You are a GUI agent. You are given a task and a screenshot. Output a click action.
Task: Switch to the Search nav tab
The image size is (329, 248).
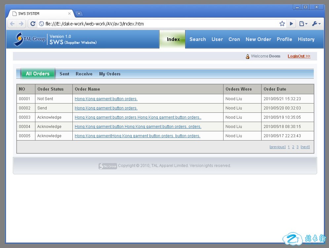click(197, 39)
